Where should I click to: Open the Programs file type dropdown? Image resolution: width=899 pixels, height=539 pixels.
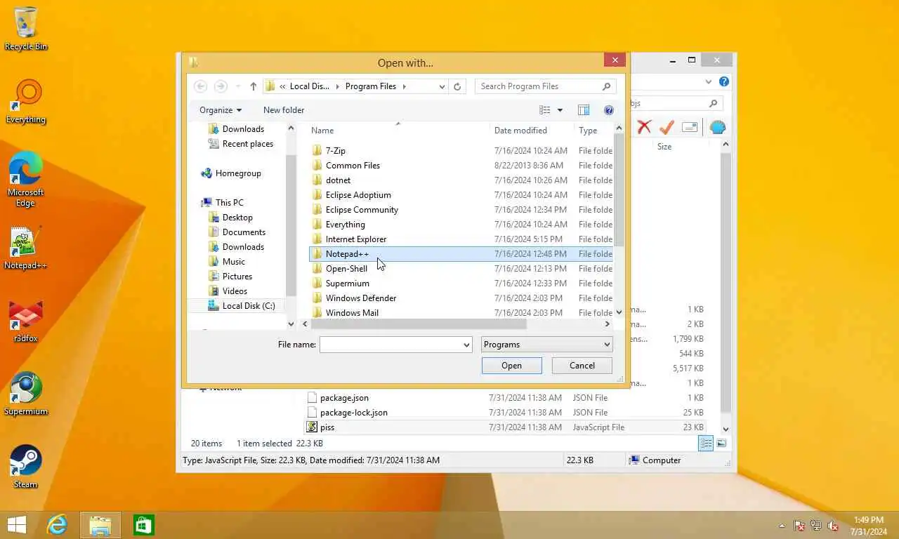(x=546, y=345)
